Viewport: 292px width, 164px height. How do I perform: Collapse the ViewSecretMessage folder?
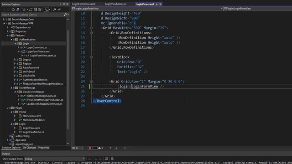[x=15, y=92]
